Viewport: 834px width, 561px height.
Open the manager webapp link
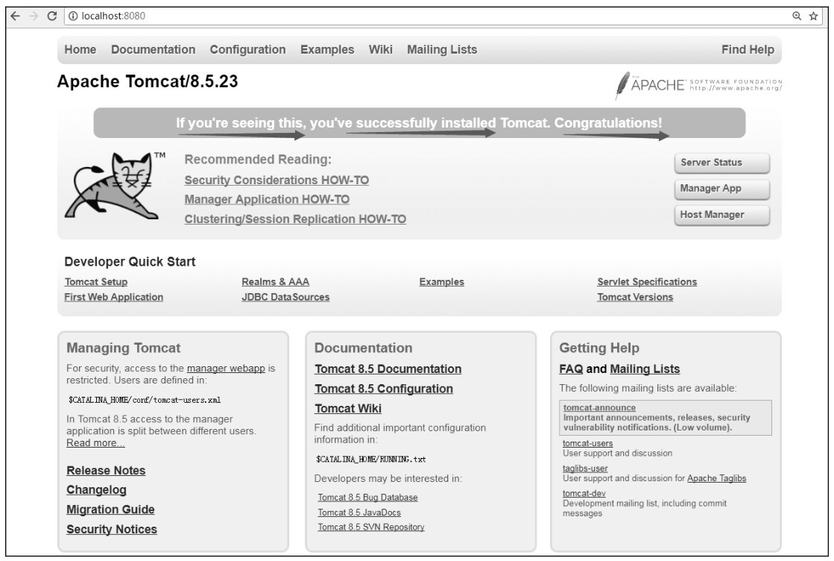[226, 369]
